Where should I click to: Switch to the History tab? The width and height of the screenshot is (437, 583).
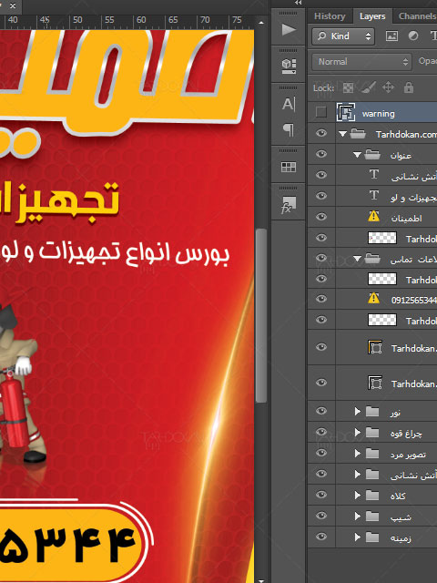tap(330, 16)
